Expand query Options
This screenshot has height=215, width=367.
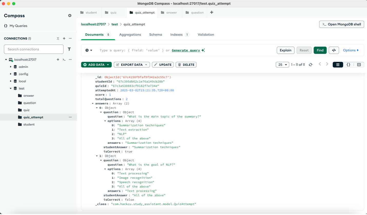(351, 50)
